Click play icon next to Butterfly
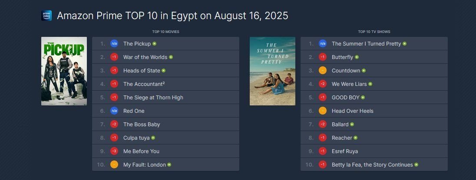Viewport: 476px width, 180px height. pyautogui.click(x=357, y=57)
